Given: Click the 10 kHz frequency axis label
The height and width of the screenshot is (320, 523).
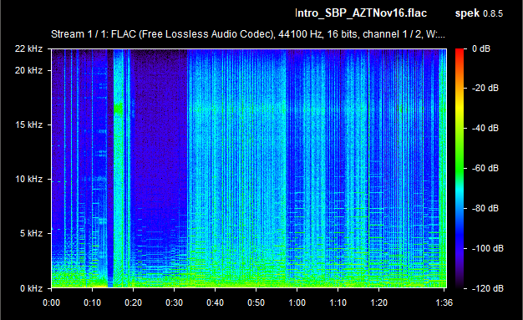Looking at the screenshot, I should click(x=28, y=179).
